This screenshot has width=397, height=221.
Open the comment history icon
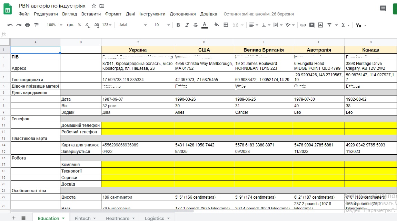[383, 9]
